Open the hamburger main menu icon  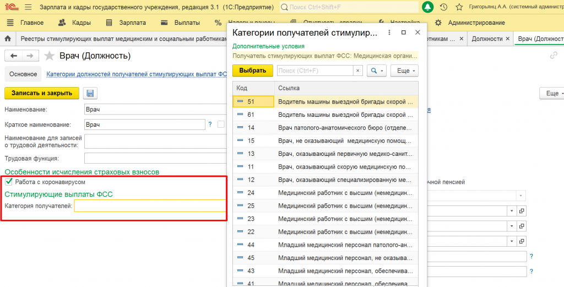tap(28, 7)
